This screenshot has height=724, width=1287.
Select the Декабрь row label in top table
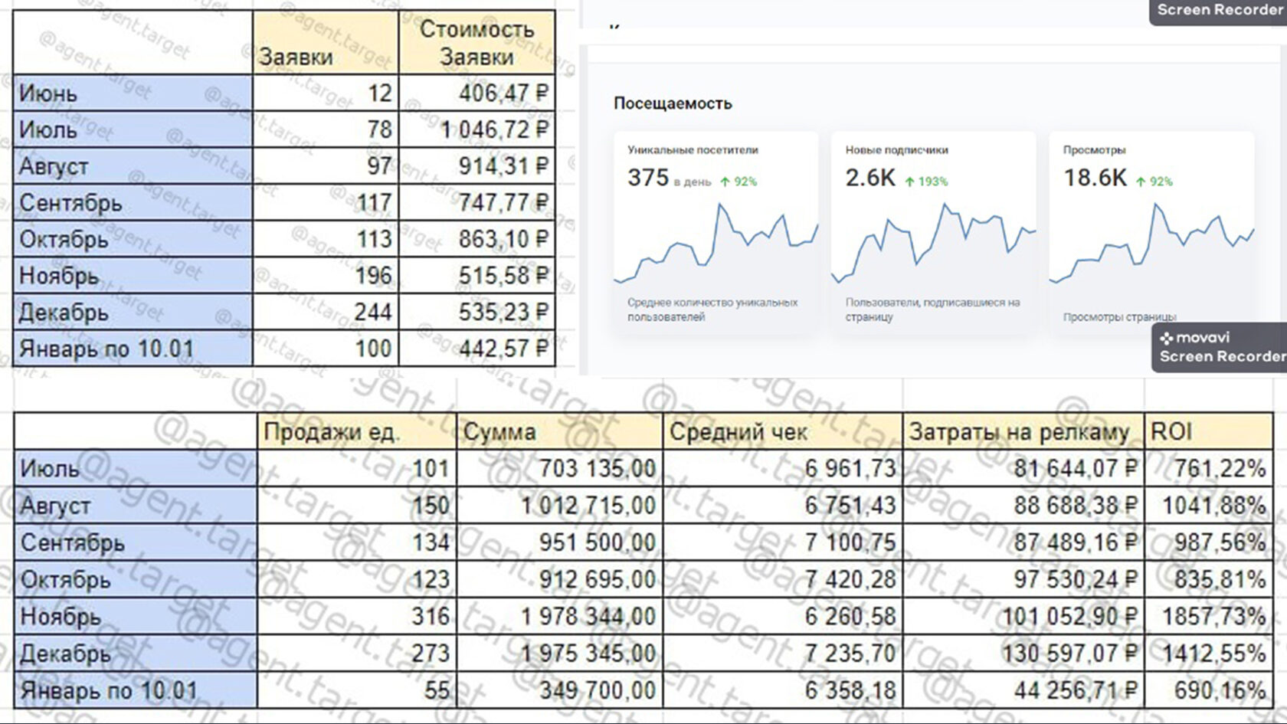(x=133, y=313)
